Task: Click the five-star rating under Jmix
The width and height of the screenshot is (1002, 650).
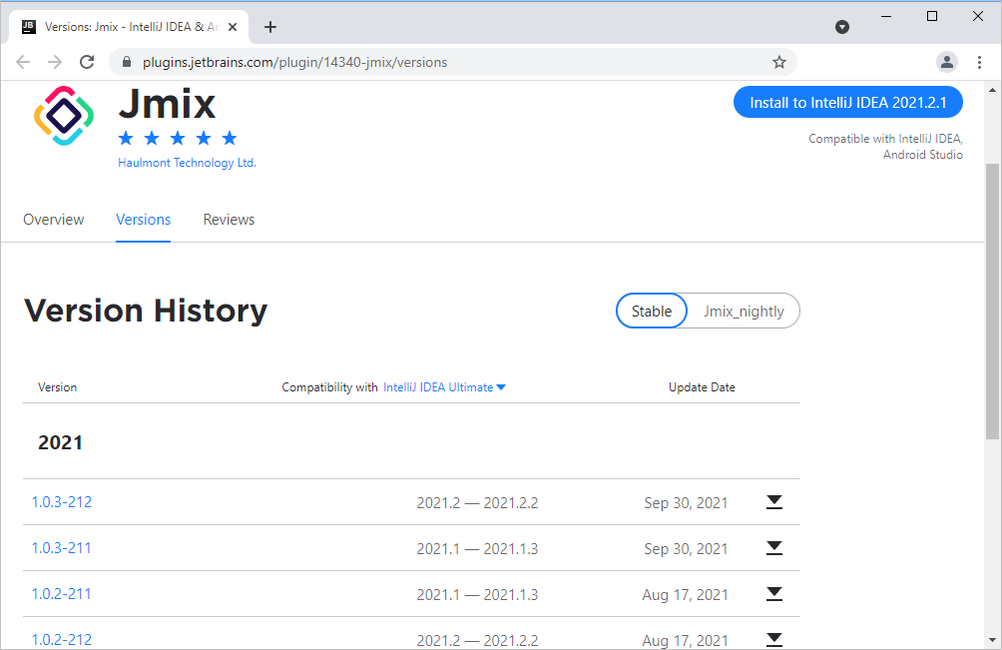Action: pos(178,138)
